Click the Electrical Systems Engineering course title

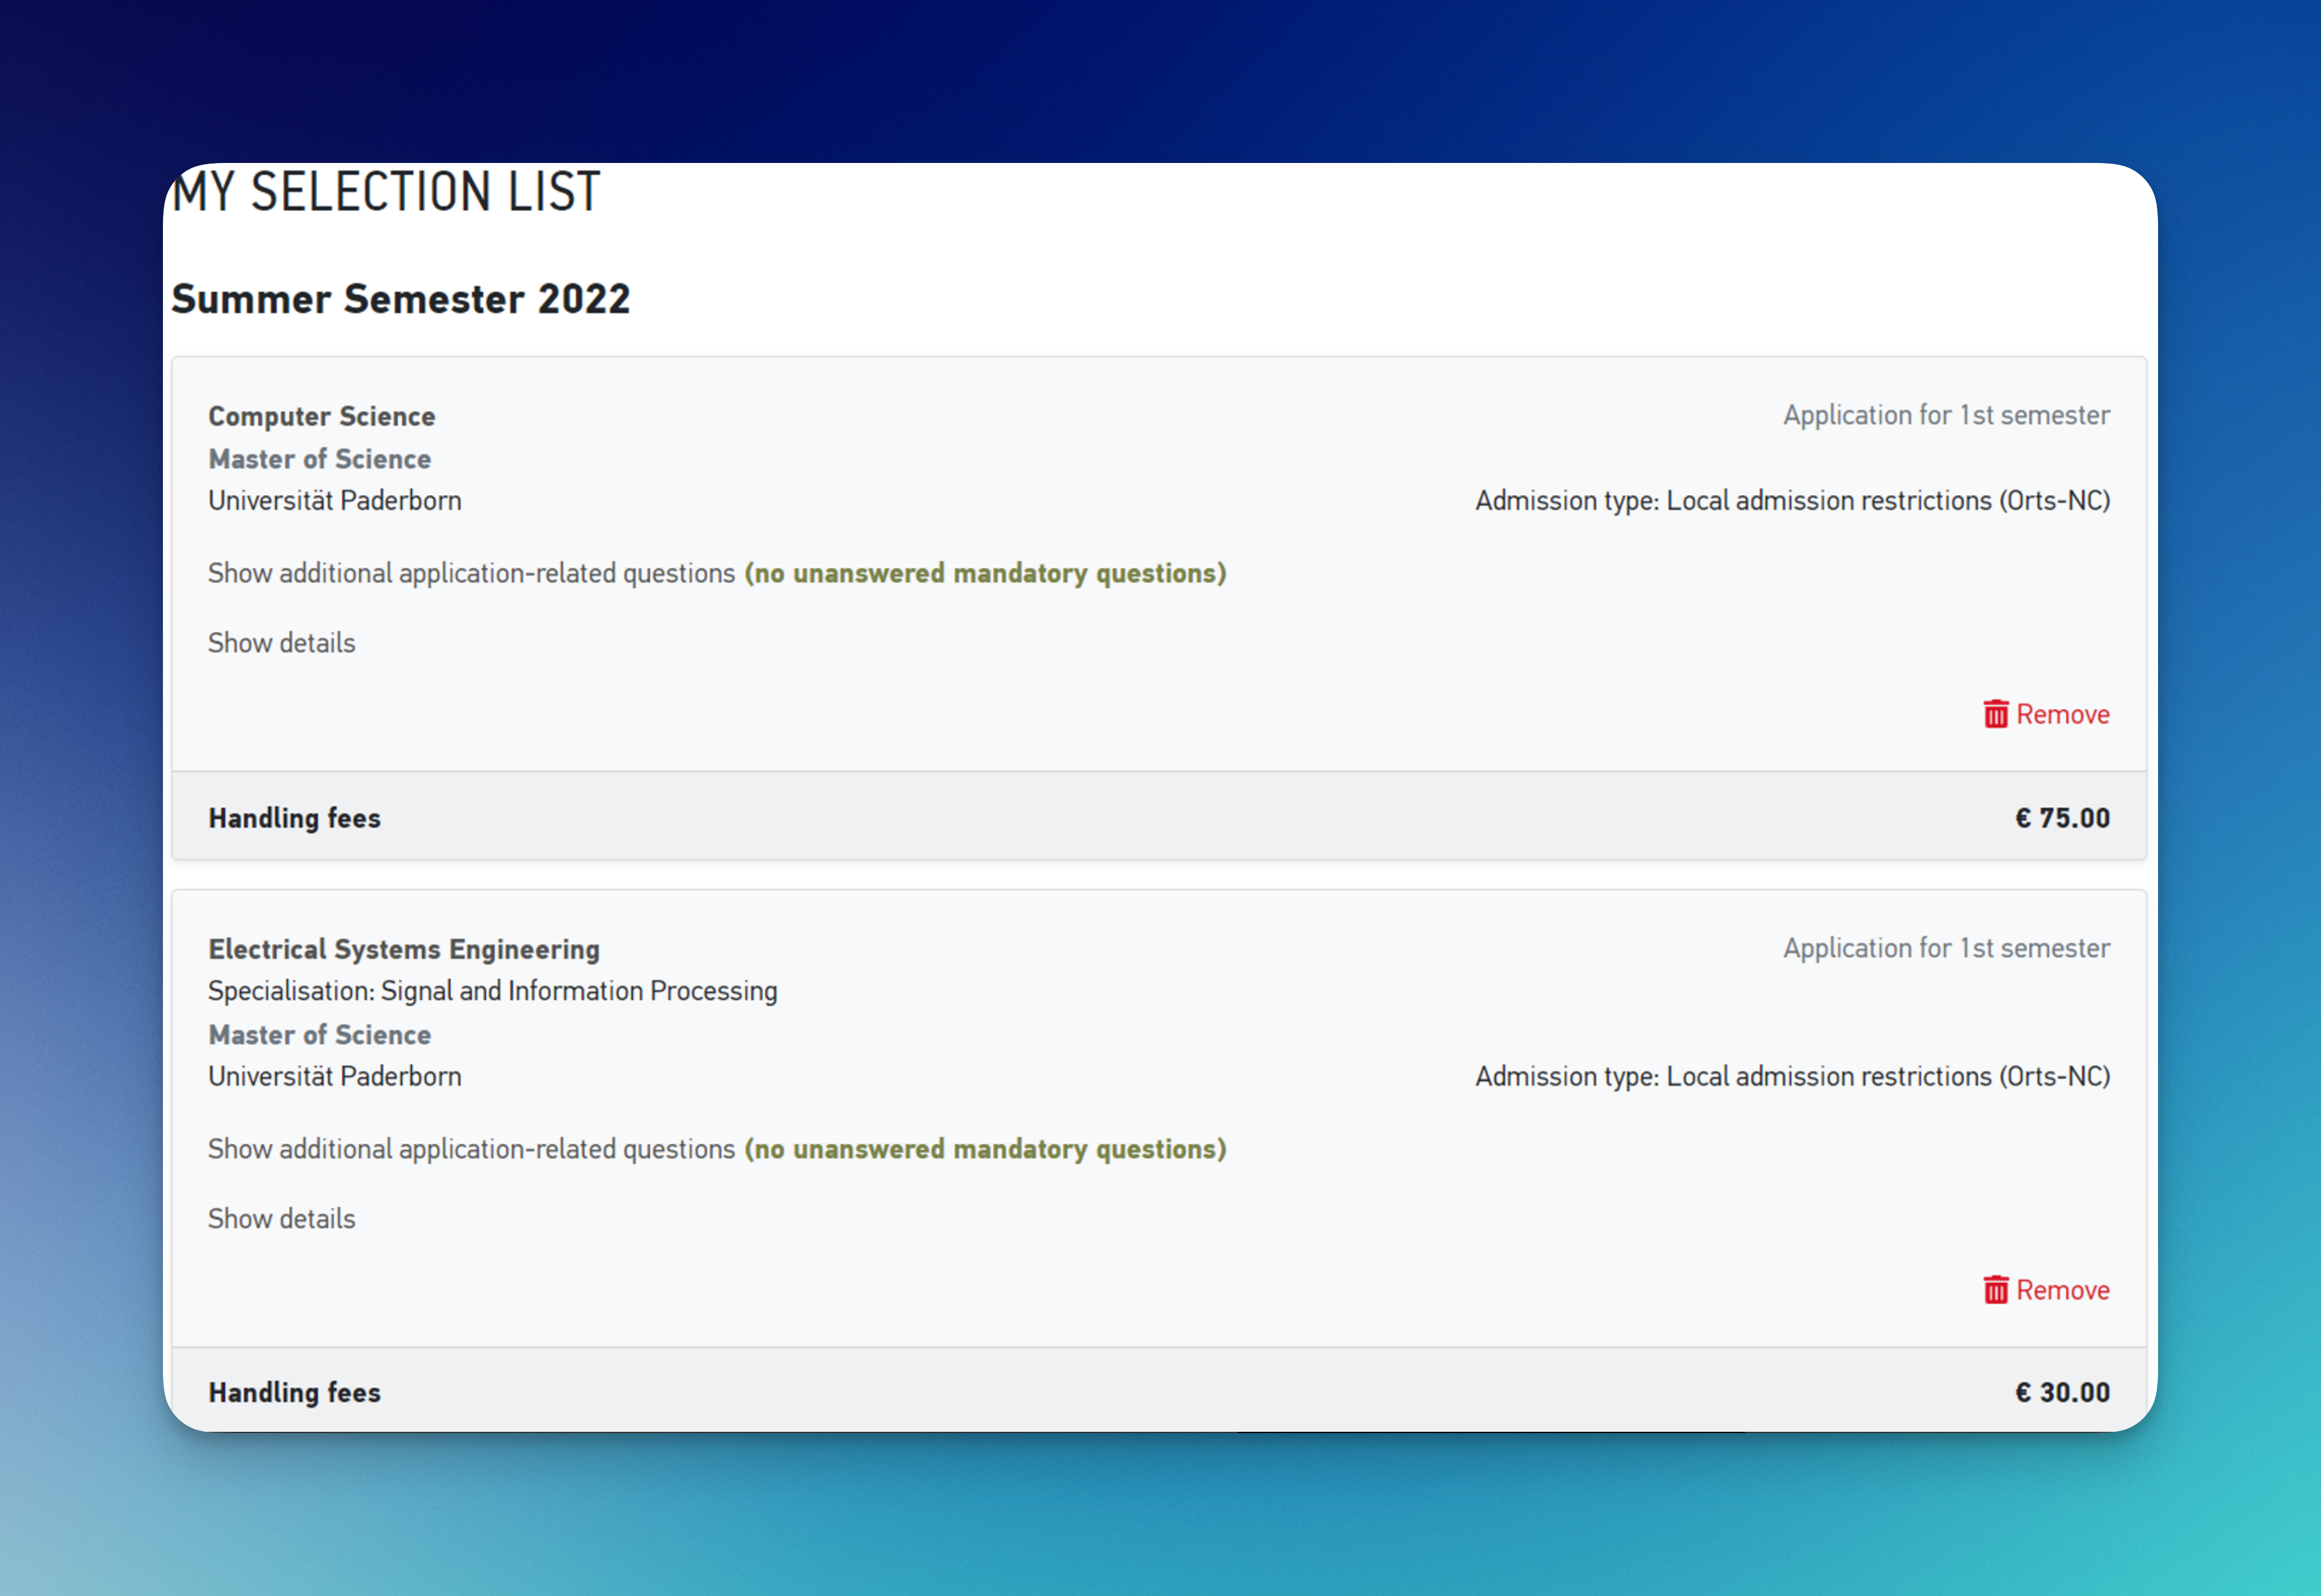(x=404, y=949)
